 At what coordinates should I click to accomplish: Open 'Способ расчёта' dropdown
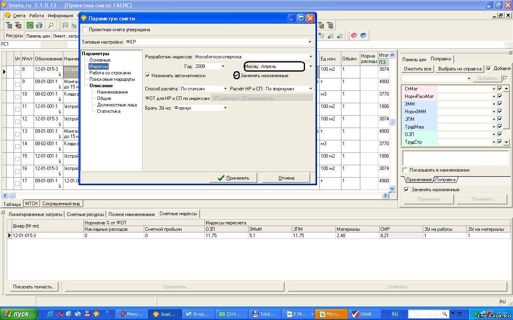[225, 89]
